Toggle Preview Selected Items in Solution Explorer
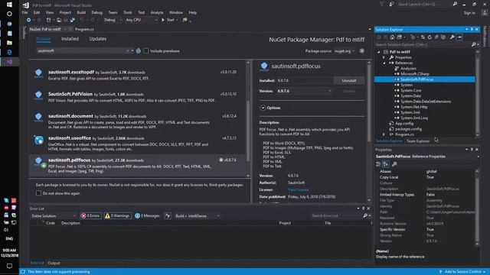The height and width of the screenshot is (275, 490). pos(459,37)
